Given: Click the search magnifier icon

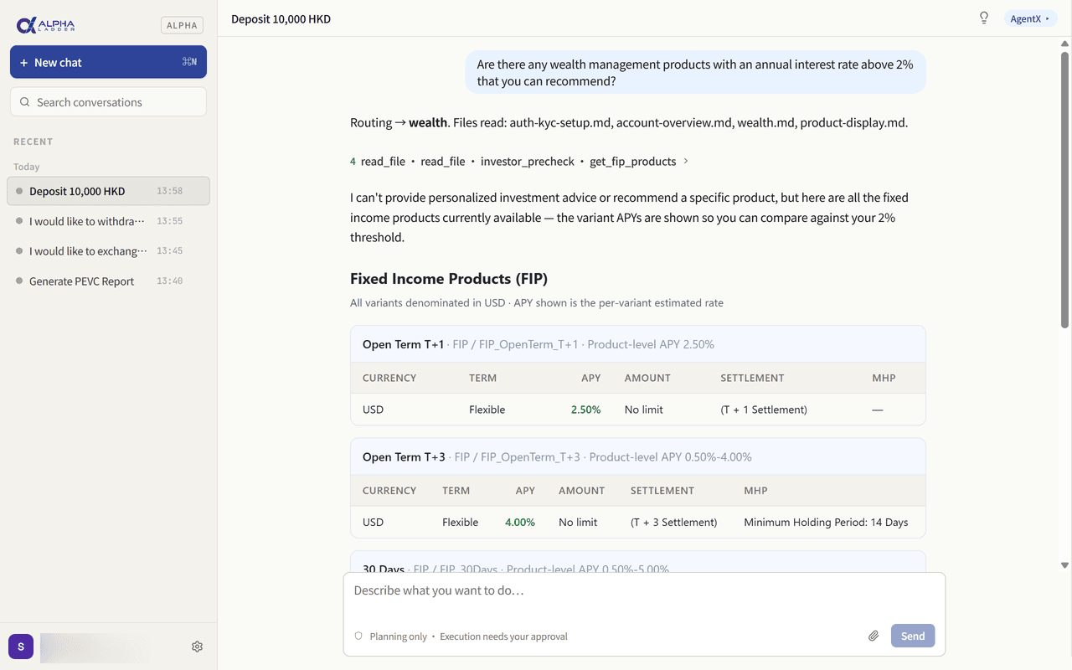Looking at the screenshot, I should pyautogui.click(x=25, y=102).
